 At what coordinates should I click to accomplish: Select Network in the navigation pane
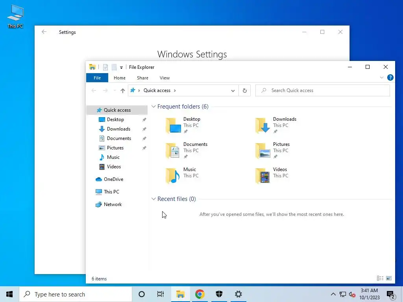tap(113, 204)
